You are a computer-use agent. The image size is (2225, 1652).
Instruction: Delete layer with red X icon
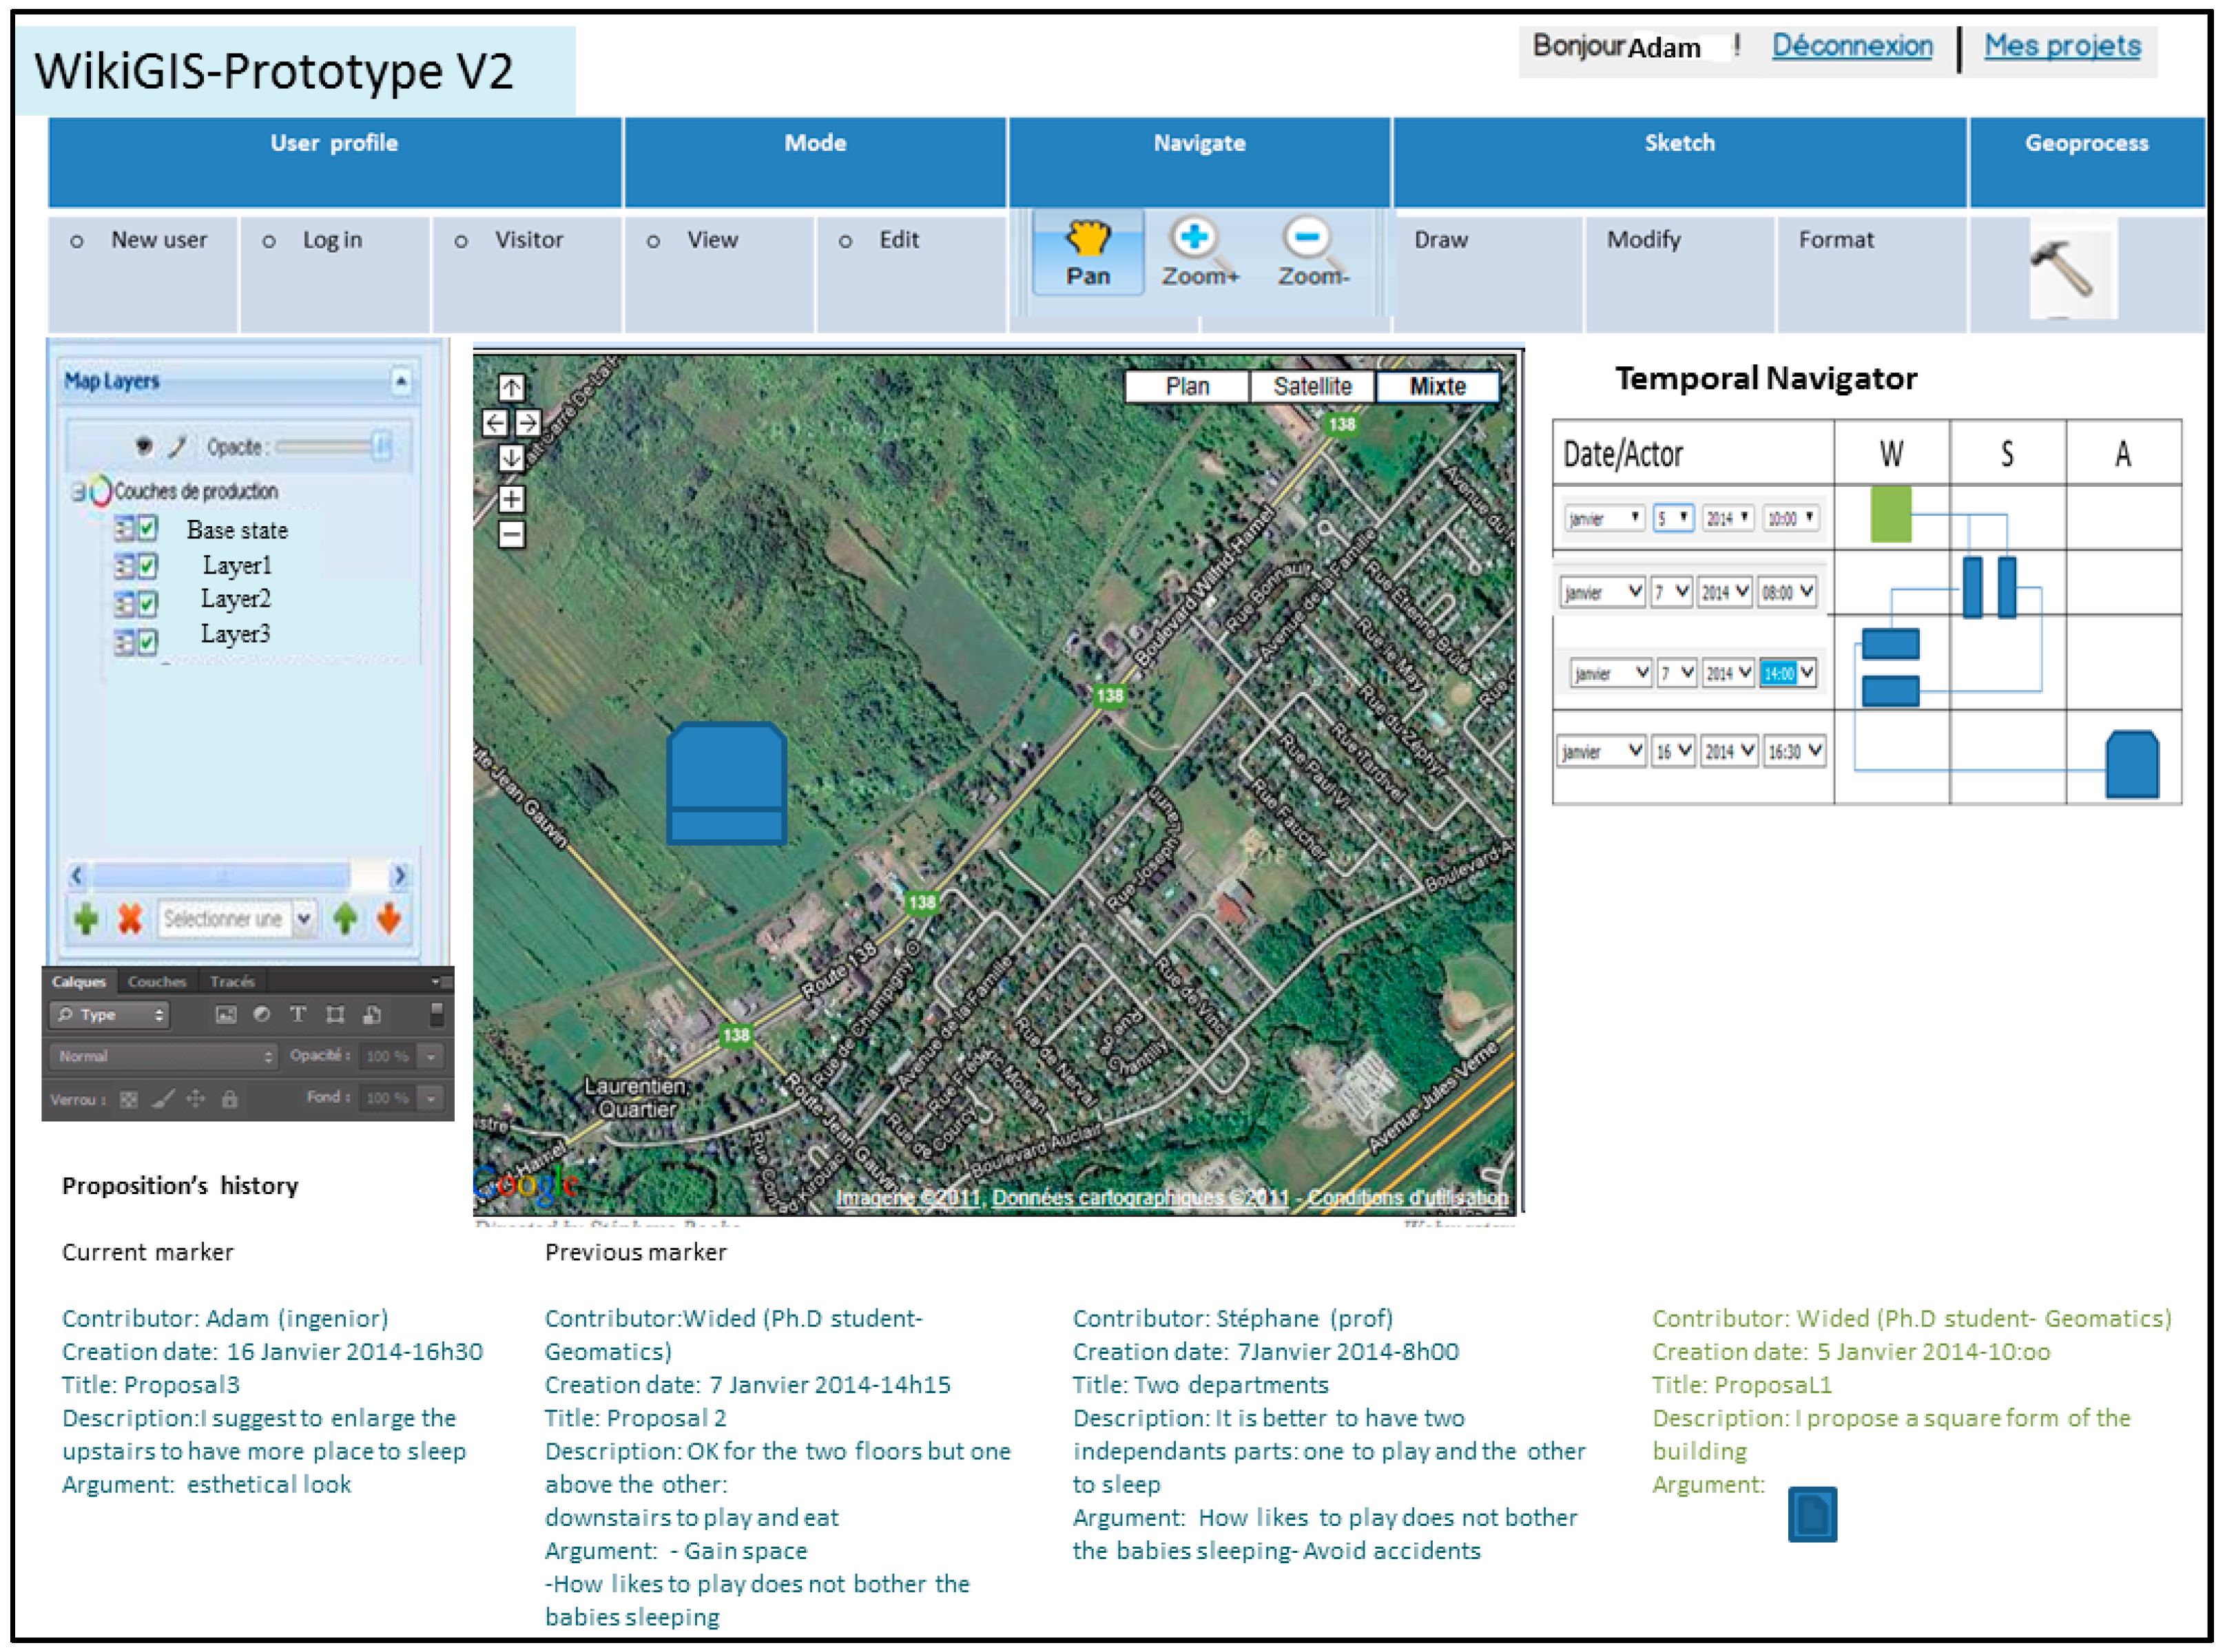130,918
